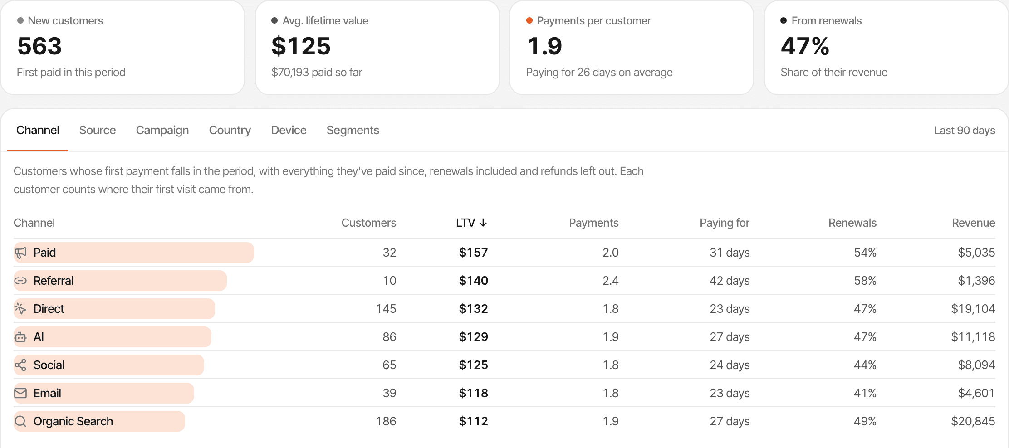1009x448 pixels.
Task: Switch to the Device tab
Action: click(x=289, y=130)
